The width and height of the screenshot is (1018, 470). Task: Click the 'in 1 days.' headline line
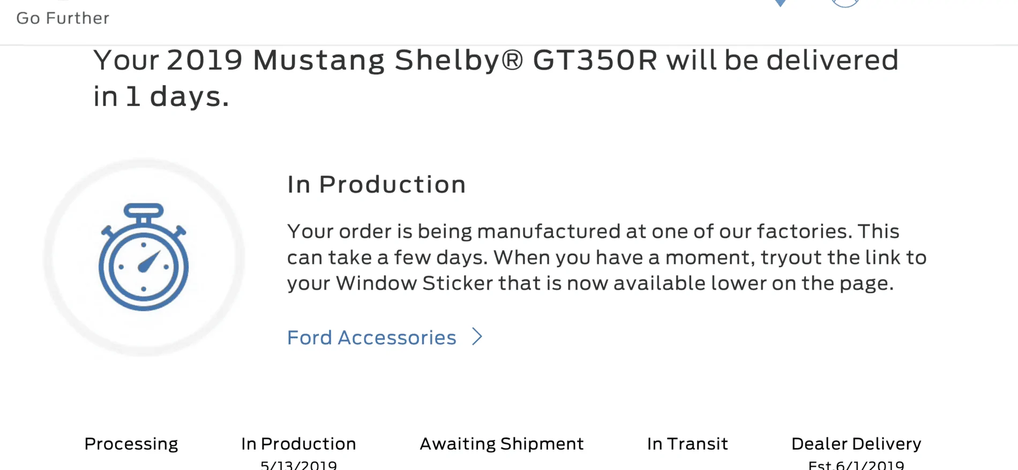pos(161,97)
